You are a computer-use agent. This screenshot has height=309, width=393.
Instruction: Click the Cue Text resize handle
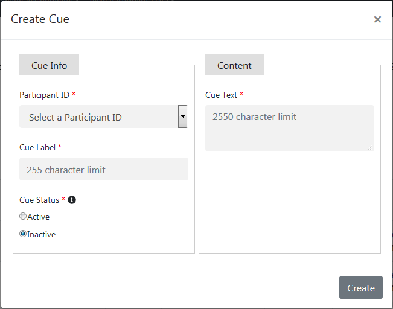[371, 148]
